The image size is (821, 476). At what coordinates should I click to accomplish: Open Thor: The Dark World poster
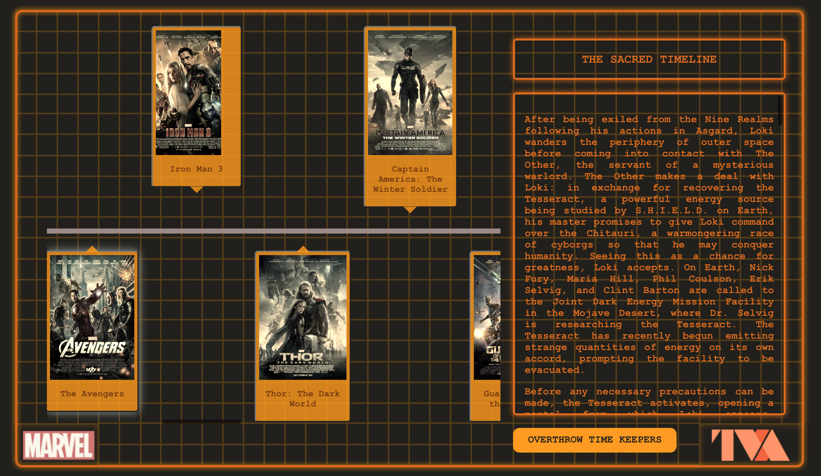pyautogui.click(x=303, y=317)
